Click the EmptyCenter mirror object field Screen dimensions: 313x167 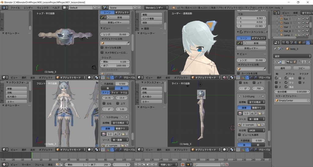292,100
